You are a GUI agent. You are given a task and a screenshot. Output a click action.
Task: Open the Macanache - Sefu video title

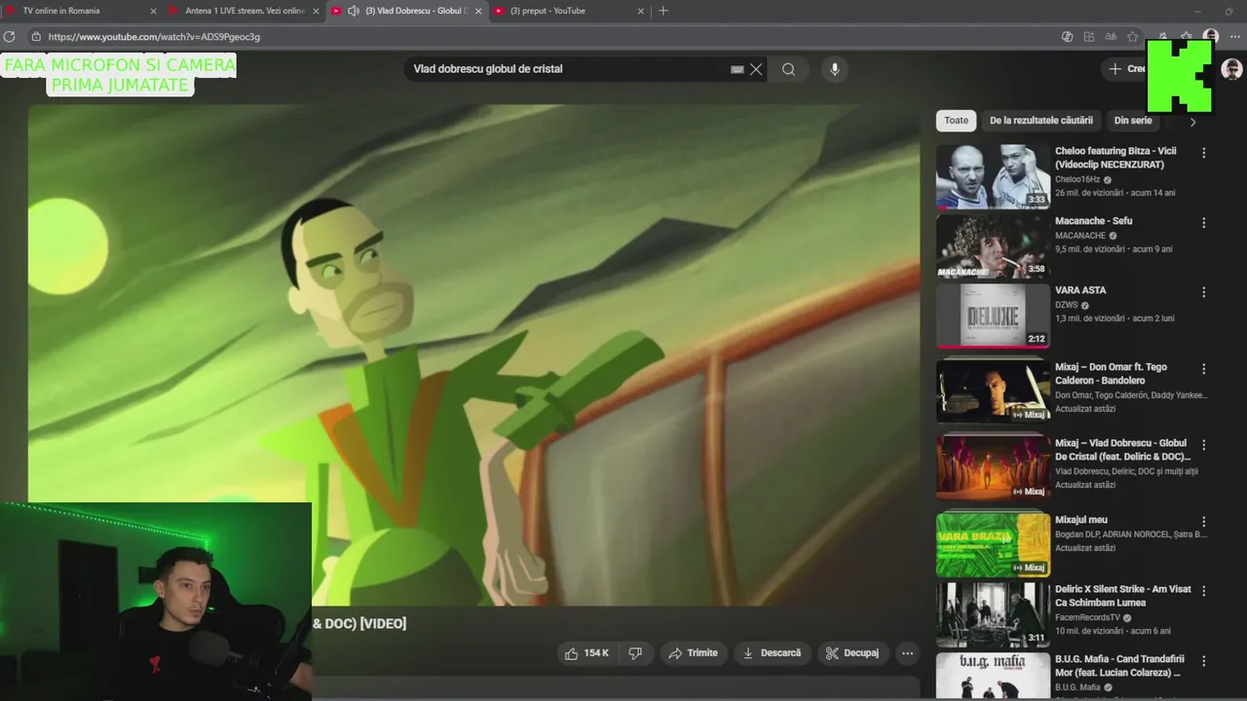coord(1093,221)
